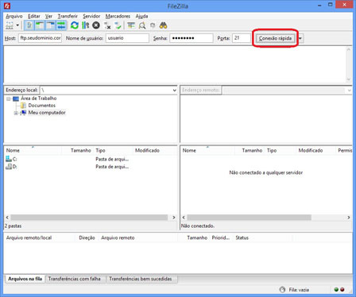Image resolution: width=356 pixels, height=297 pixels.
Task: Toggle the remote directory tree view
Action: (x=50, y=25)
